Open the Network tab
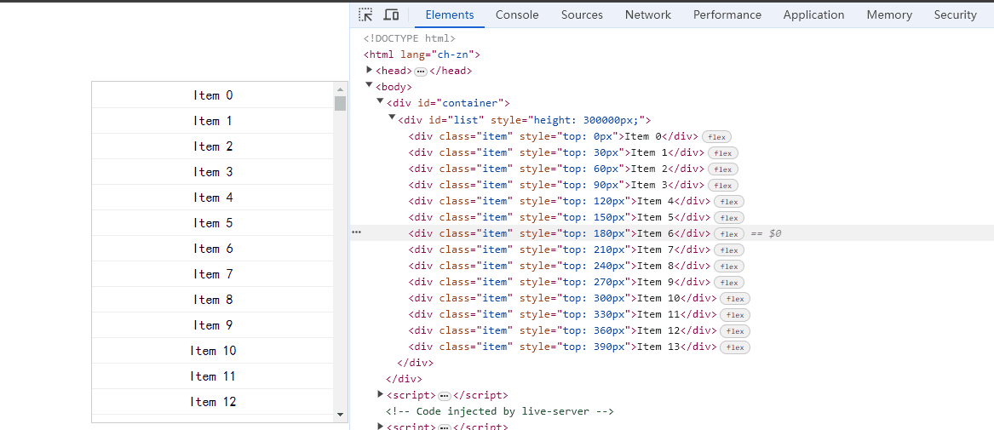 (648, 14)
